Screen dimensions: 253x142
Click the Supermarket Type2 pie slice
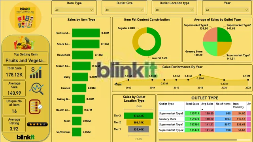tap(223, 35)
